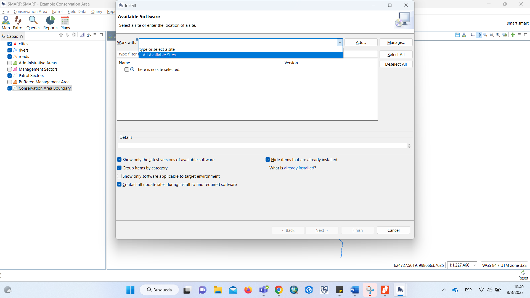This screenshot has height=298, width=530.
Task: Open Firefox from the taskbar
Action: 248,290
